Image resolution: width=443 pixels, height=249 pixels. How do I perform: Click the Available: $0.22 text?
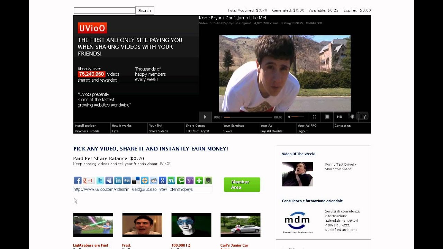pyautogui.click(x=324, y=10)
